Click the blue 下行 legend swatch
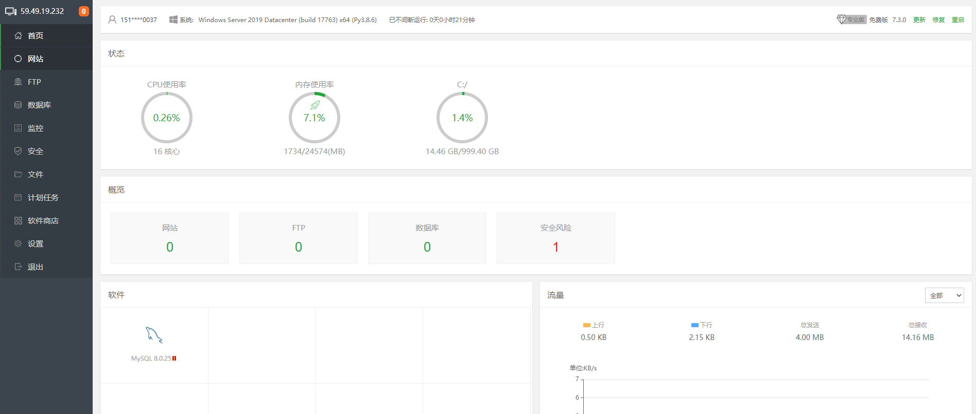The width and height of the screenshot is (976, 414). pyautogui.click(x=695, y=325)
